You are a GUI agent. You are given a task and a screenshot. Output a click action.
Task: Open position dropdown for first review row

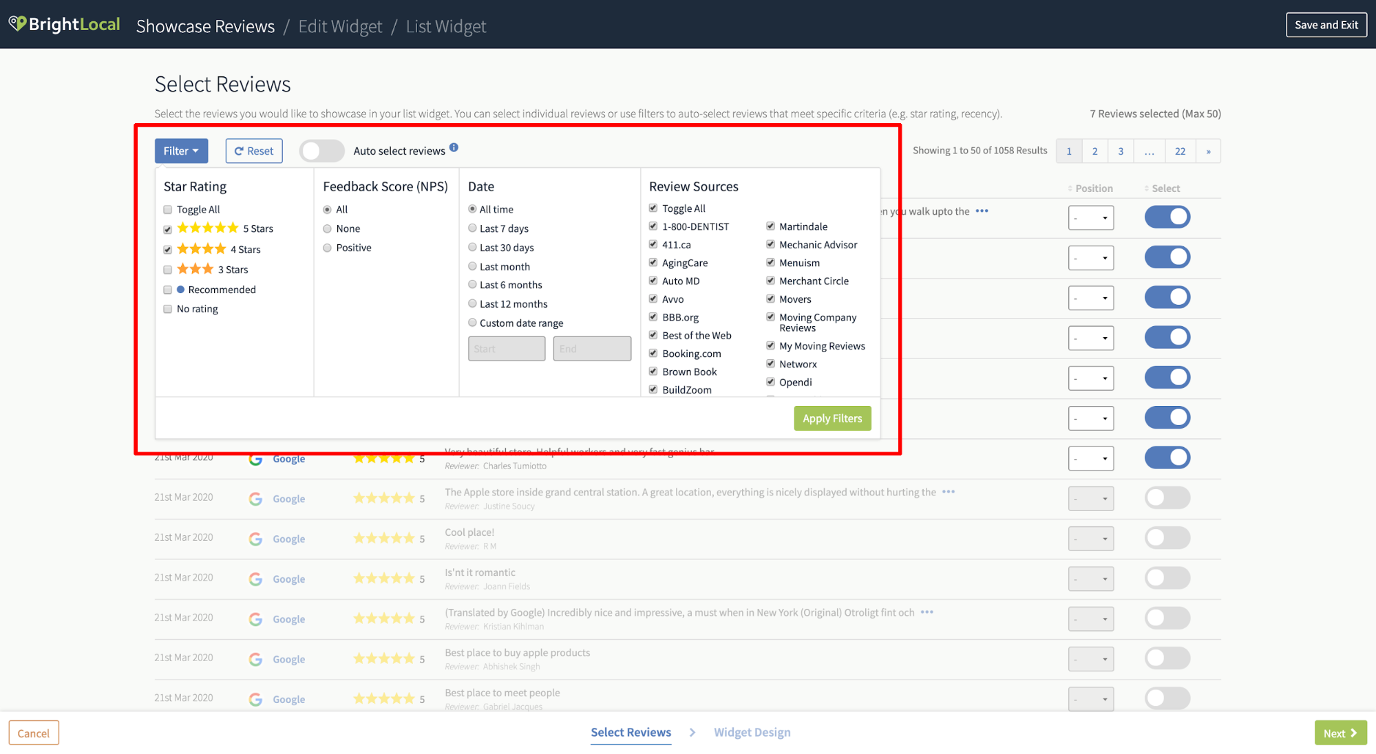(1091, 218)
